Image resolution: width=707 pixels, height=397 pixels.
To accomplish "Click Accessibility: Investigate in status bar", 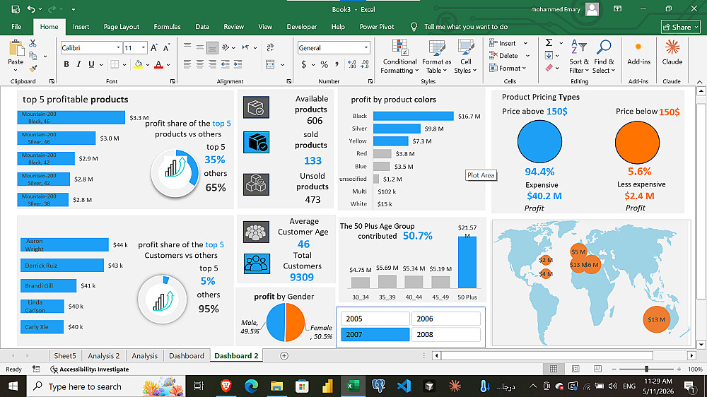I will [x=90, y=369].
